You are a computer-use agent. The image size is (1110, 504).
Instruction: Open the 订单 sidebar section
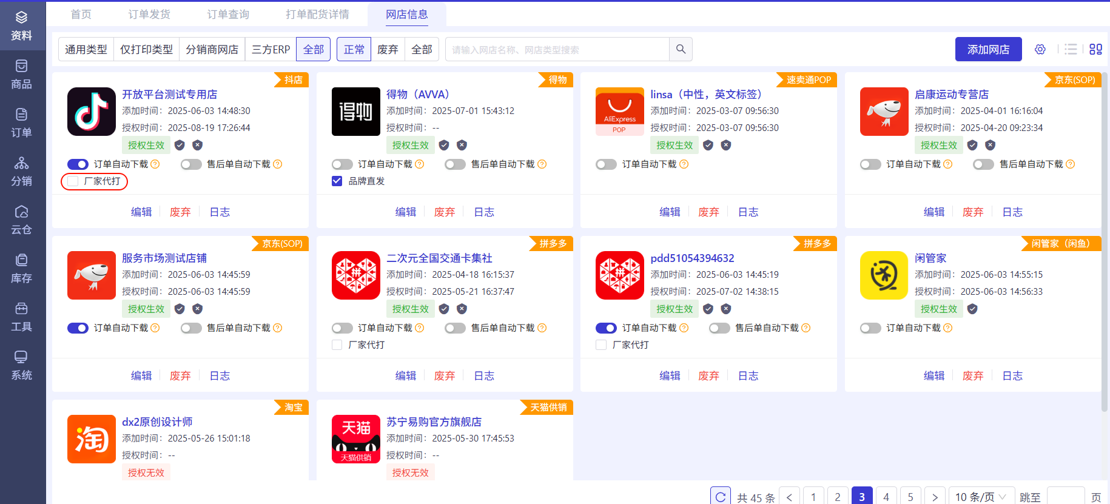[22, 123]
